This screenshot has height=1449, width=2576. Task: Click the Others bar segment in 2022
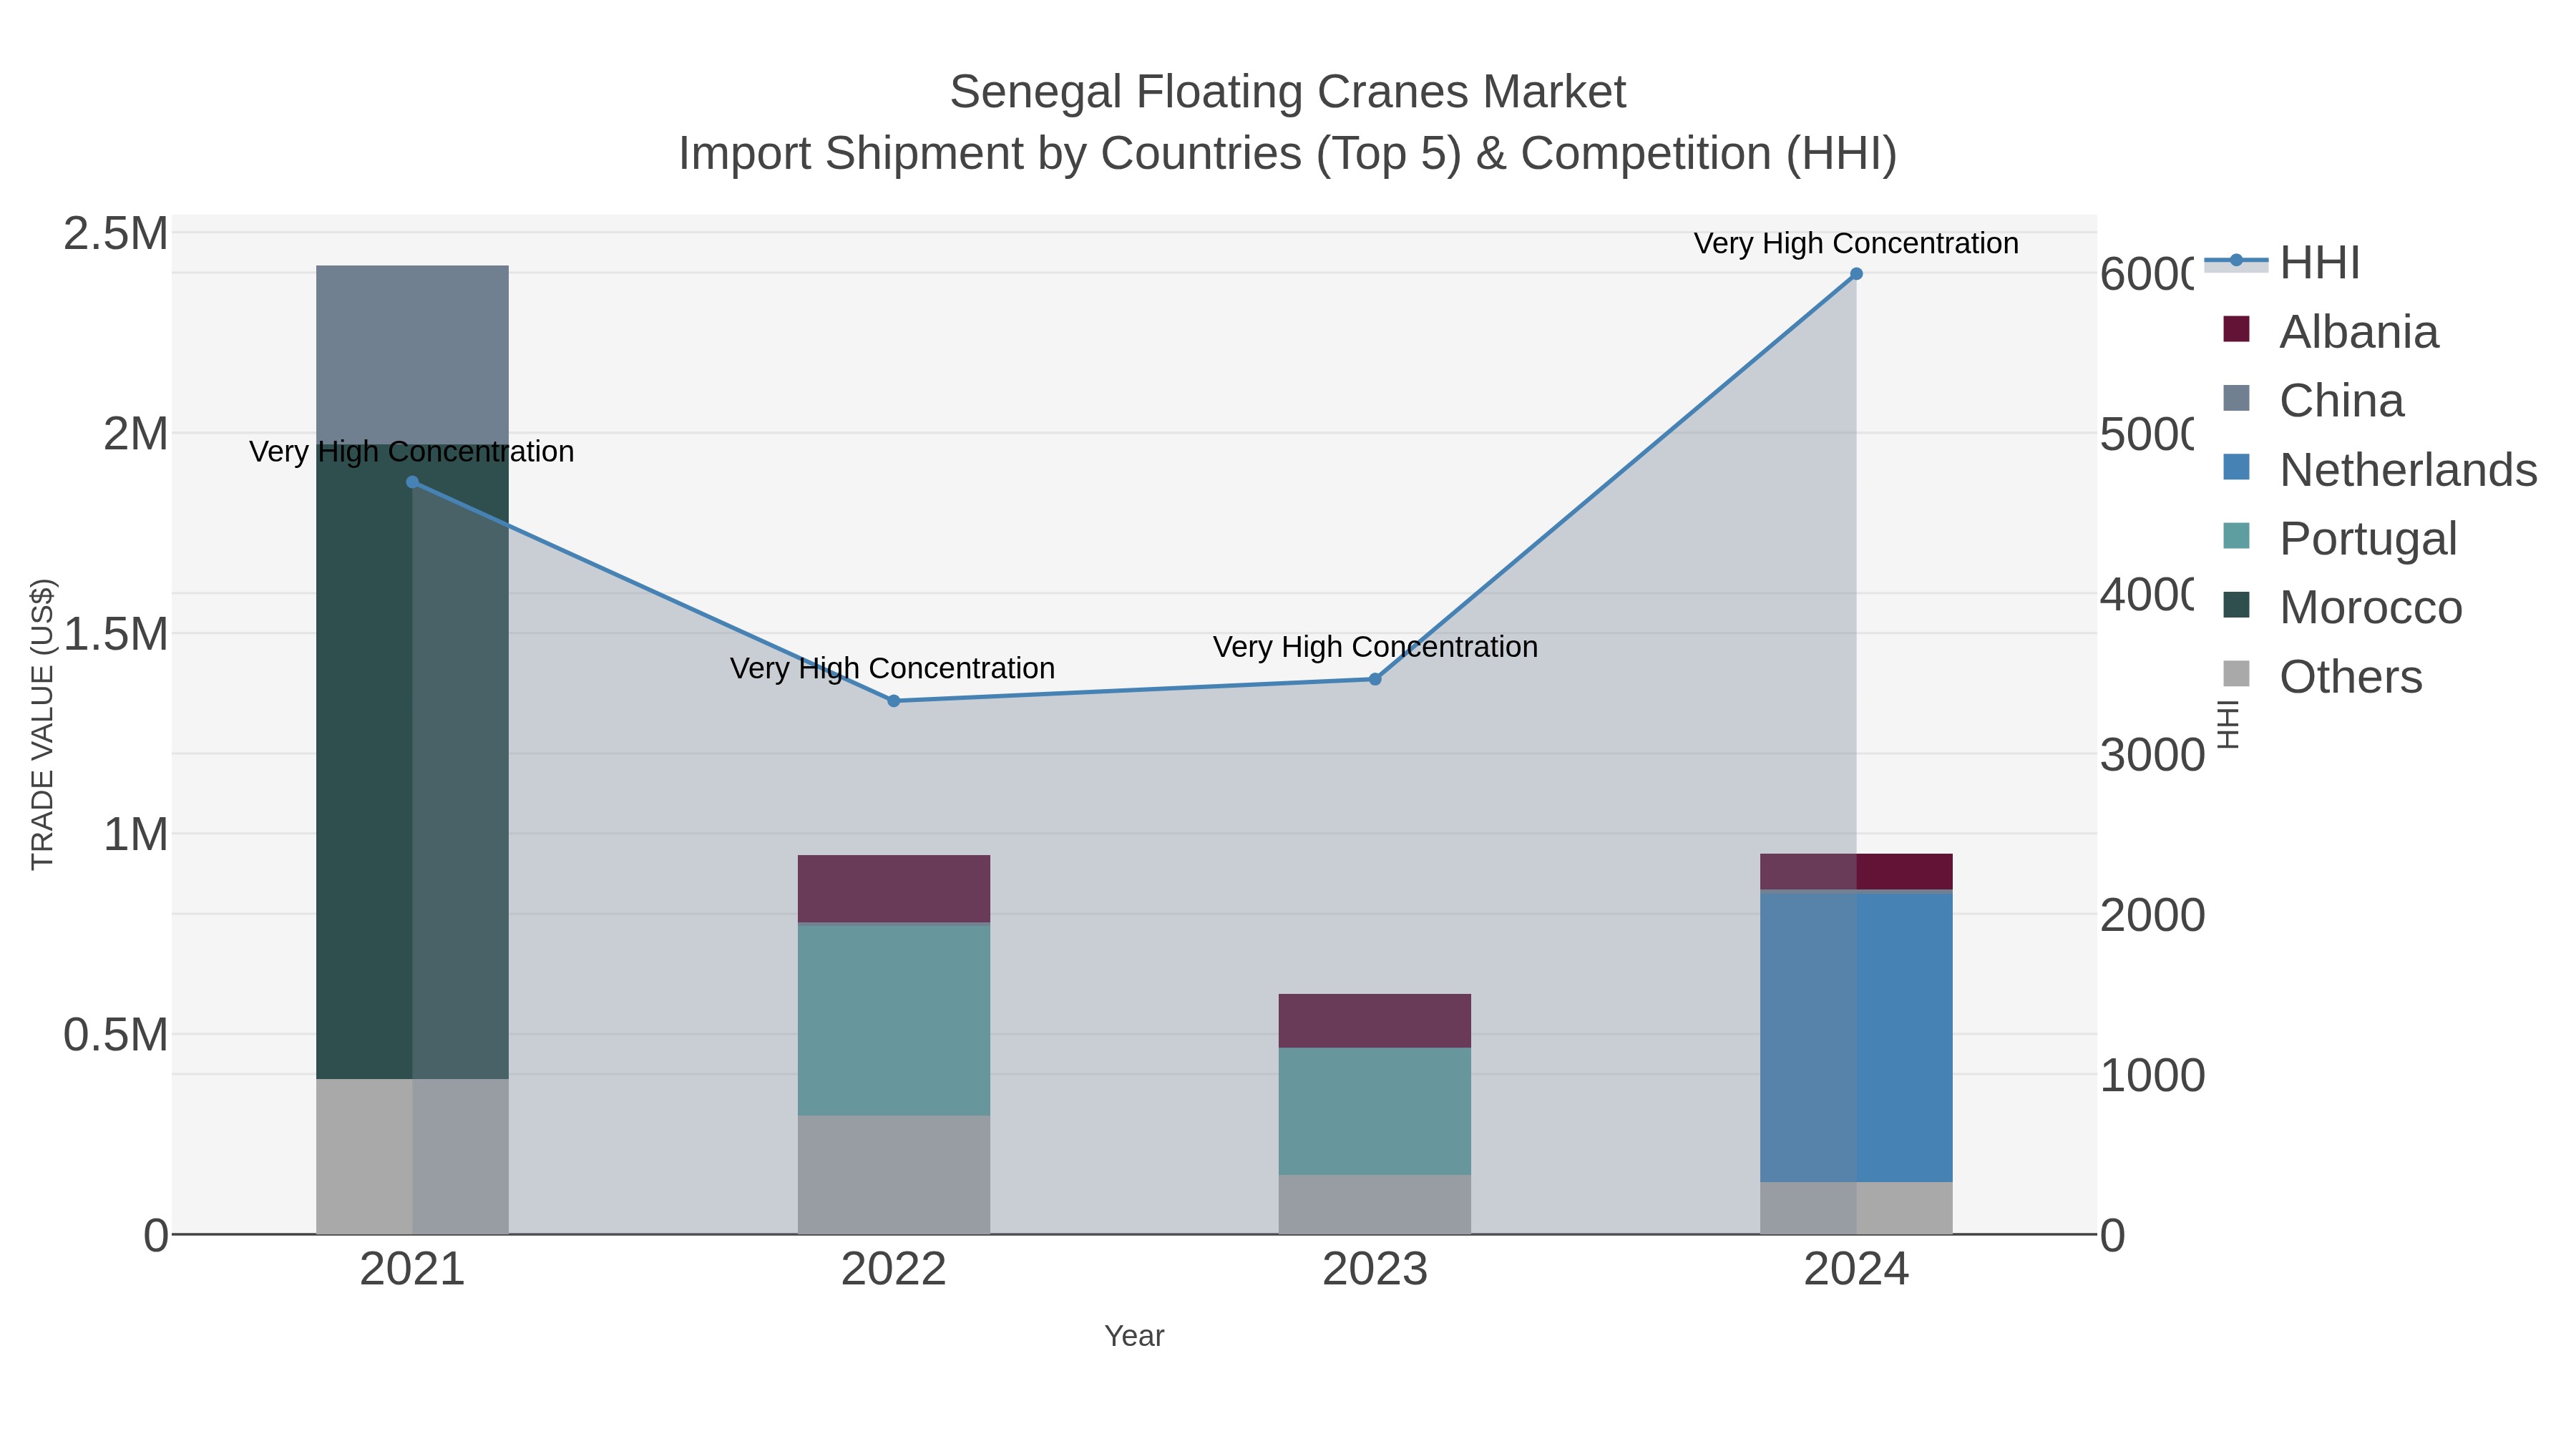coord(894,1175)
